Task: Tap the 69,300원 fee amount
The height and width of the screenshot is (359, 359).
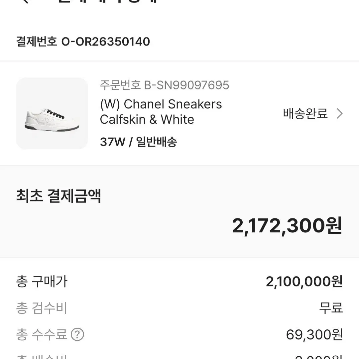Action: coord(314,334)
